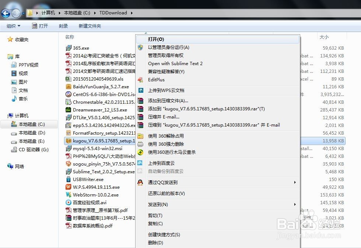
Task: Open 音乐 library music note icon
Action: pyautogui.click(x=14, y=99)
